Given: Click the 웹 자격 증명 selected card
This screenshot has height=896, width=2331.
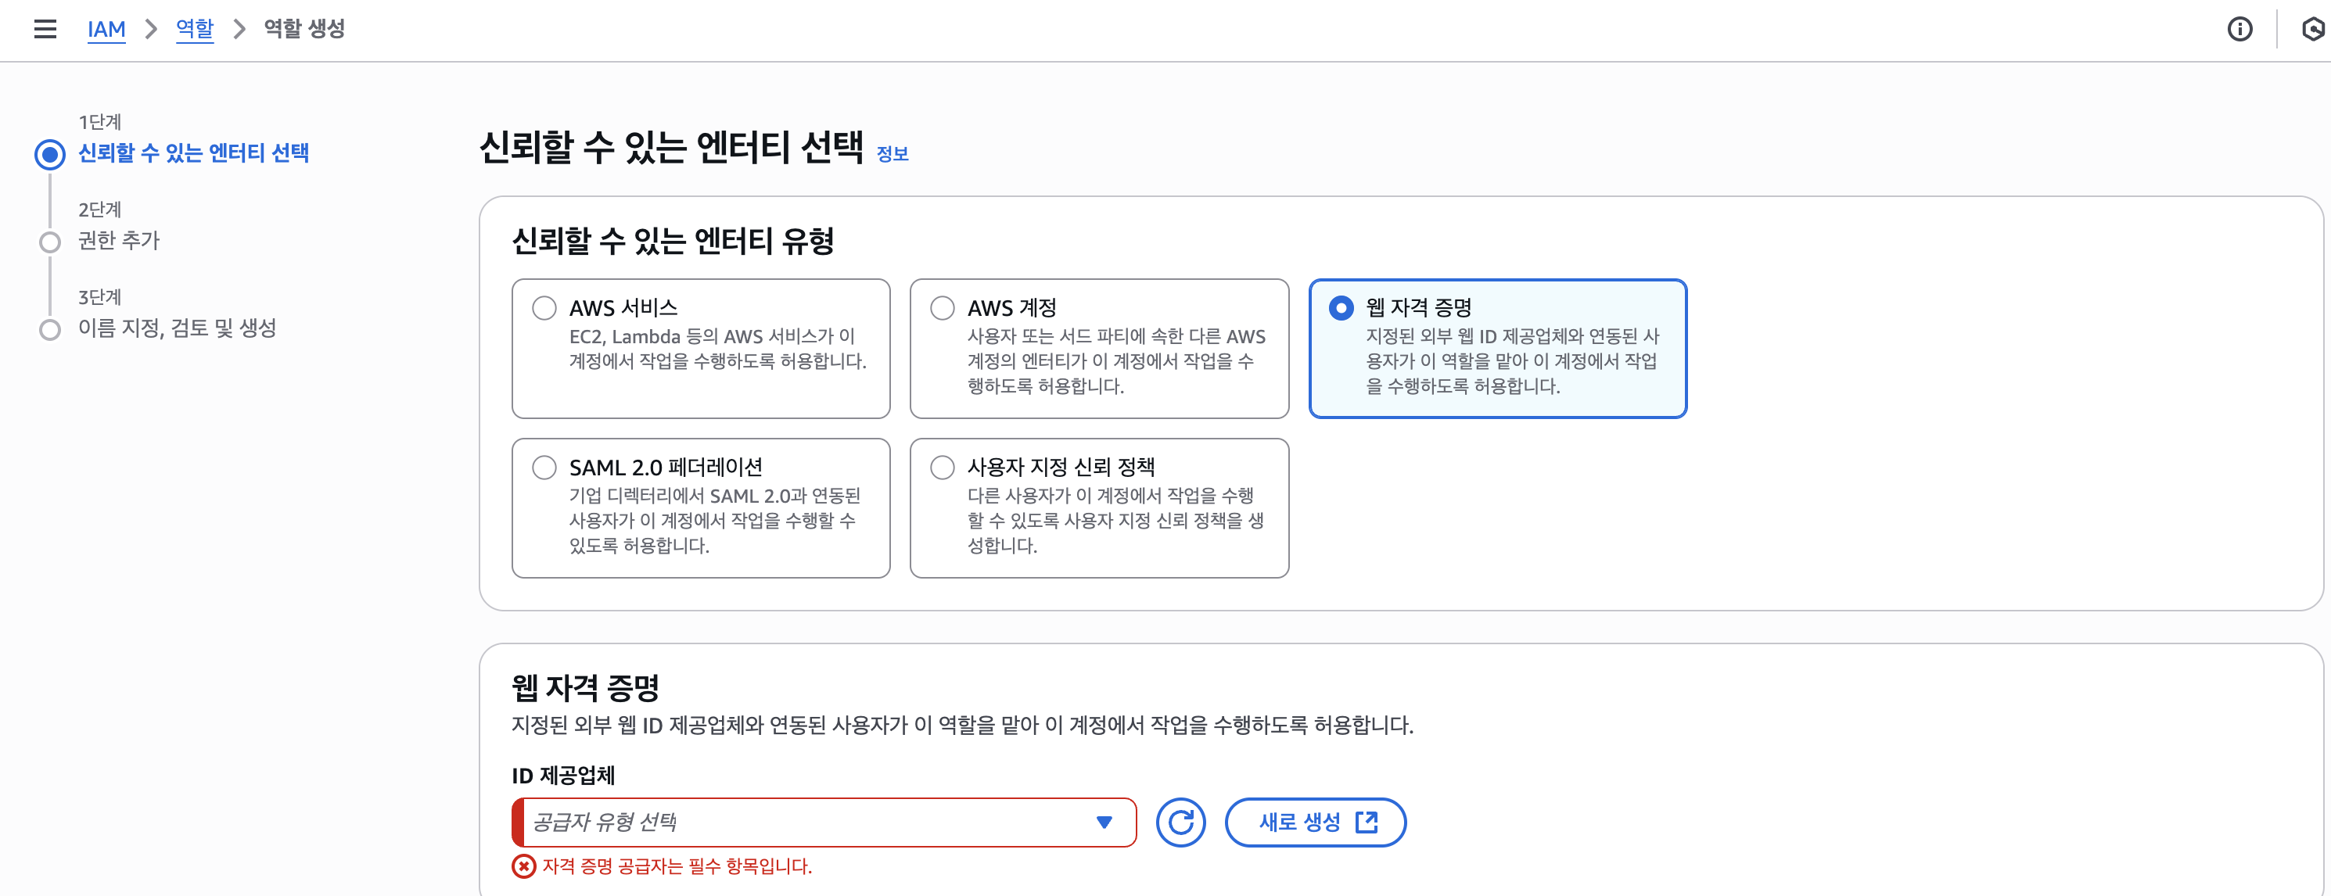Looking at the screenshot, I should tap(1498, 348).
